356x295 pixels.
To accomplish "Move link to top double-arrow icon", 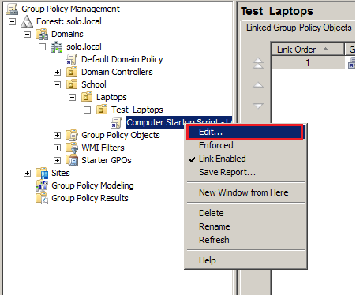I will pos(258,63).
